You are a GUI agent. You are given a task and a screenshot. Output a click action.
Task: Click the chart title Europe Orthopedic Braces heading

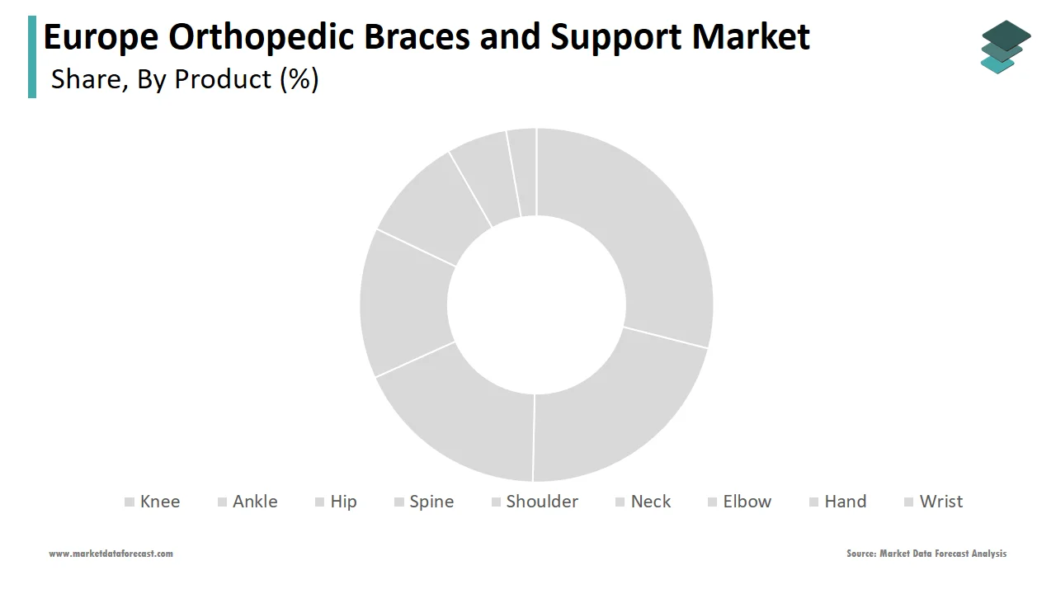tap(427, 37)
